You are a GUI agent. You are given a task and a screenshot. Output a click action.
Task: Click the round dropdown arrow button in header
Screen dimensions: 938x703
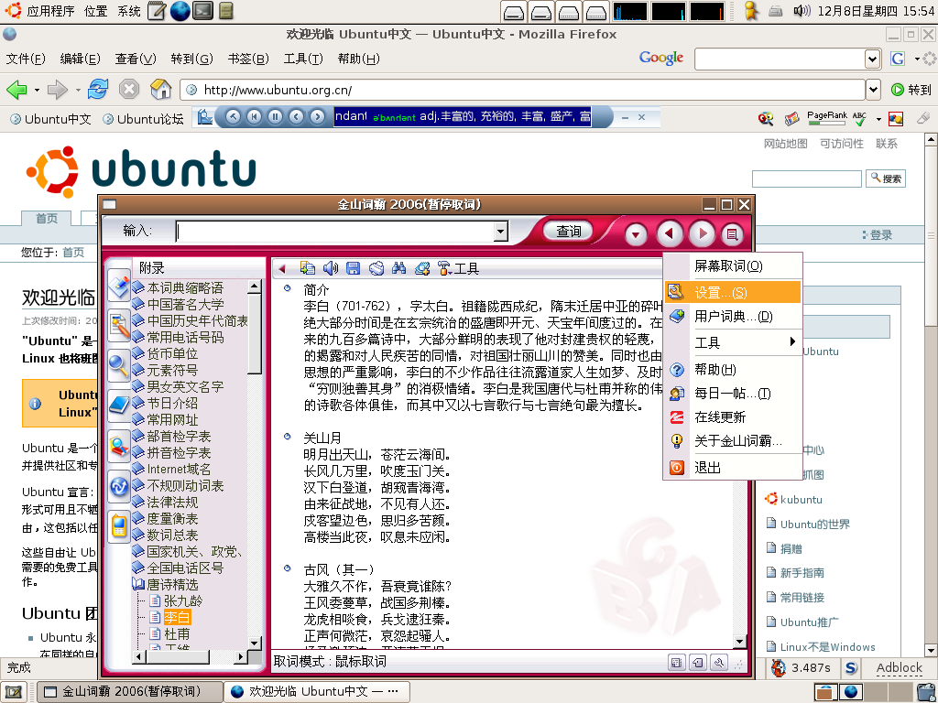(x=636, y=233)
